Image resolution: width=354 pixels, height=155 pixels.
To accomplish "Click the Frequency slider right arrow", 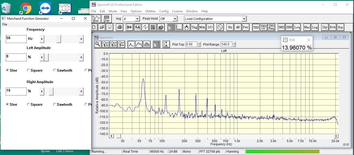I will (81, 39).
